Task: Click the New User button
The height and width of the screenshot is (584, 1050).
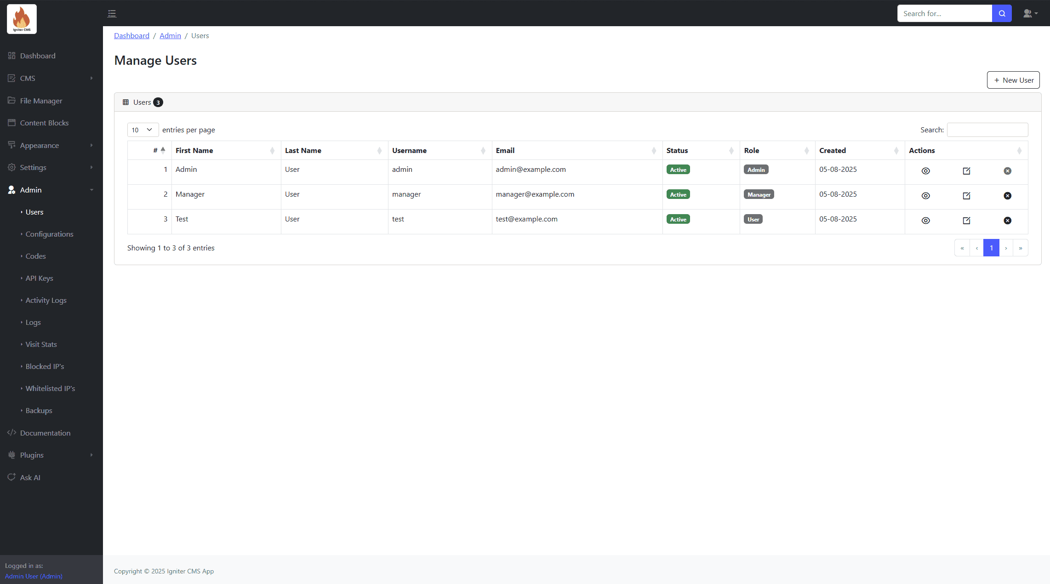Action: [x=1013, y=80]
